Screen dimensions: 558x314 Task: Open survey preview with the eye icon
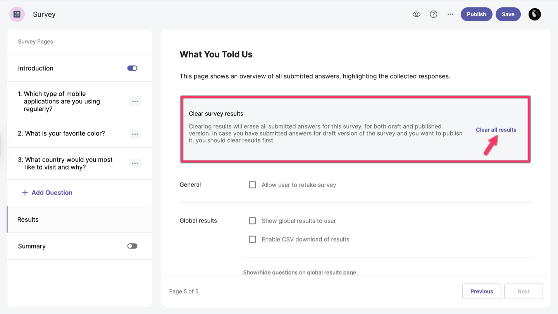pyautogui.click(x=417, y=14)
